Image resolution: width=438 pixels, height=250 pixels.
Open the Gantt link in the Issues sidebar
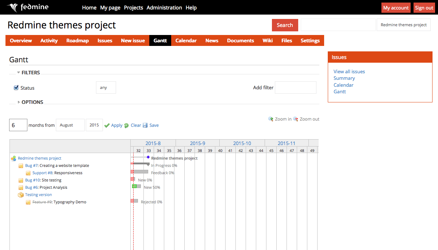pos(340,91)
